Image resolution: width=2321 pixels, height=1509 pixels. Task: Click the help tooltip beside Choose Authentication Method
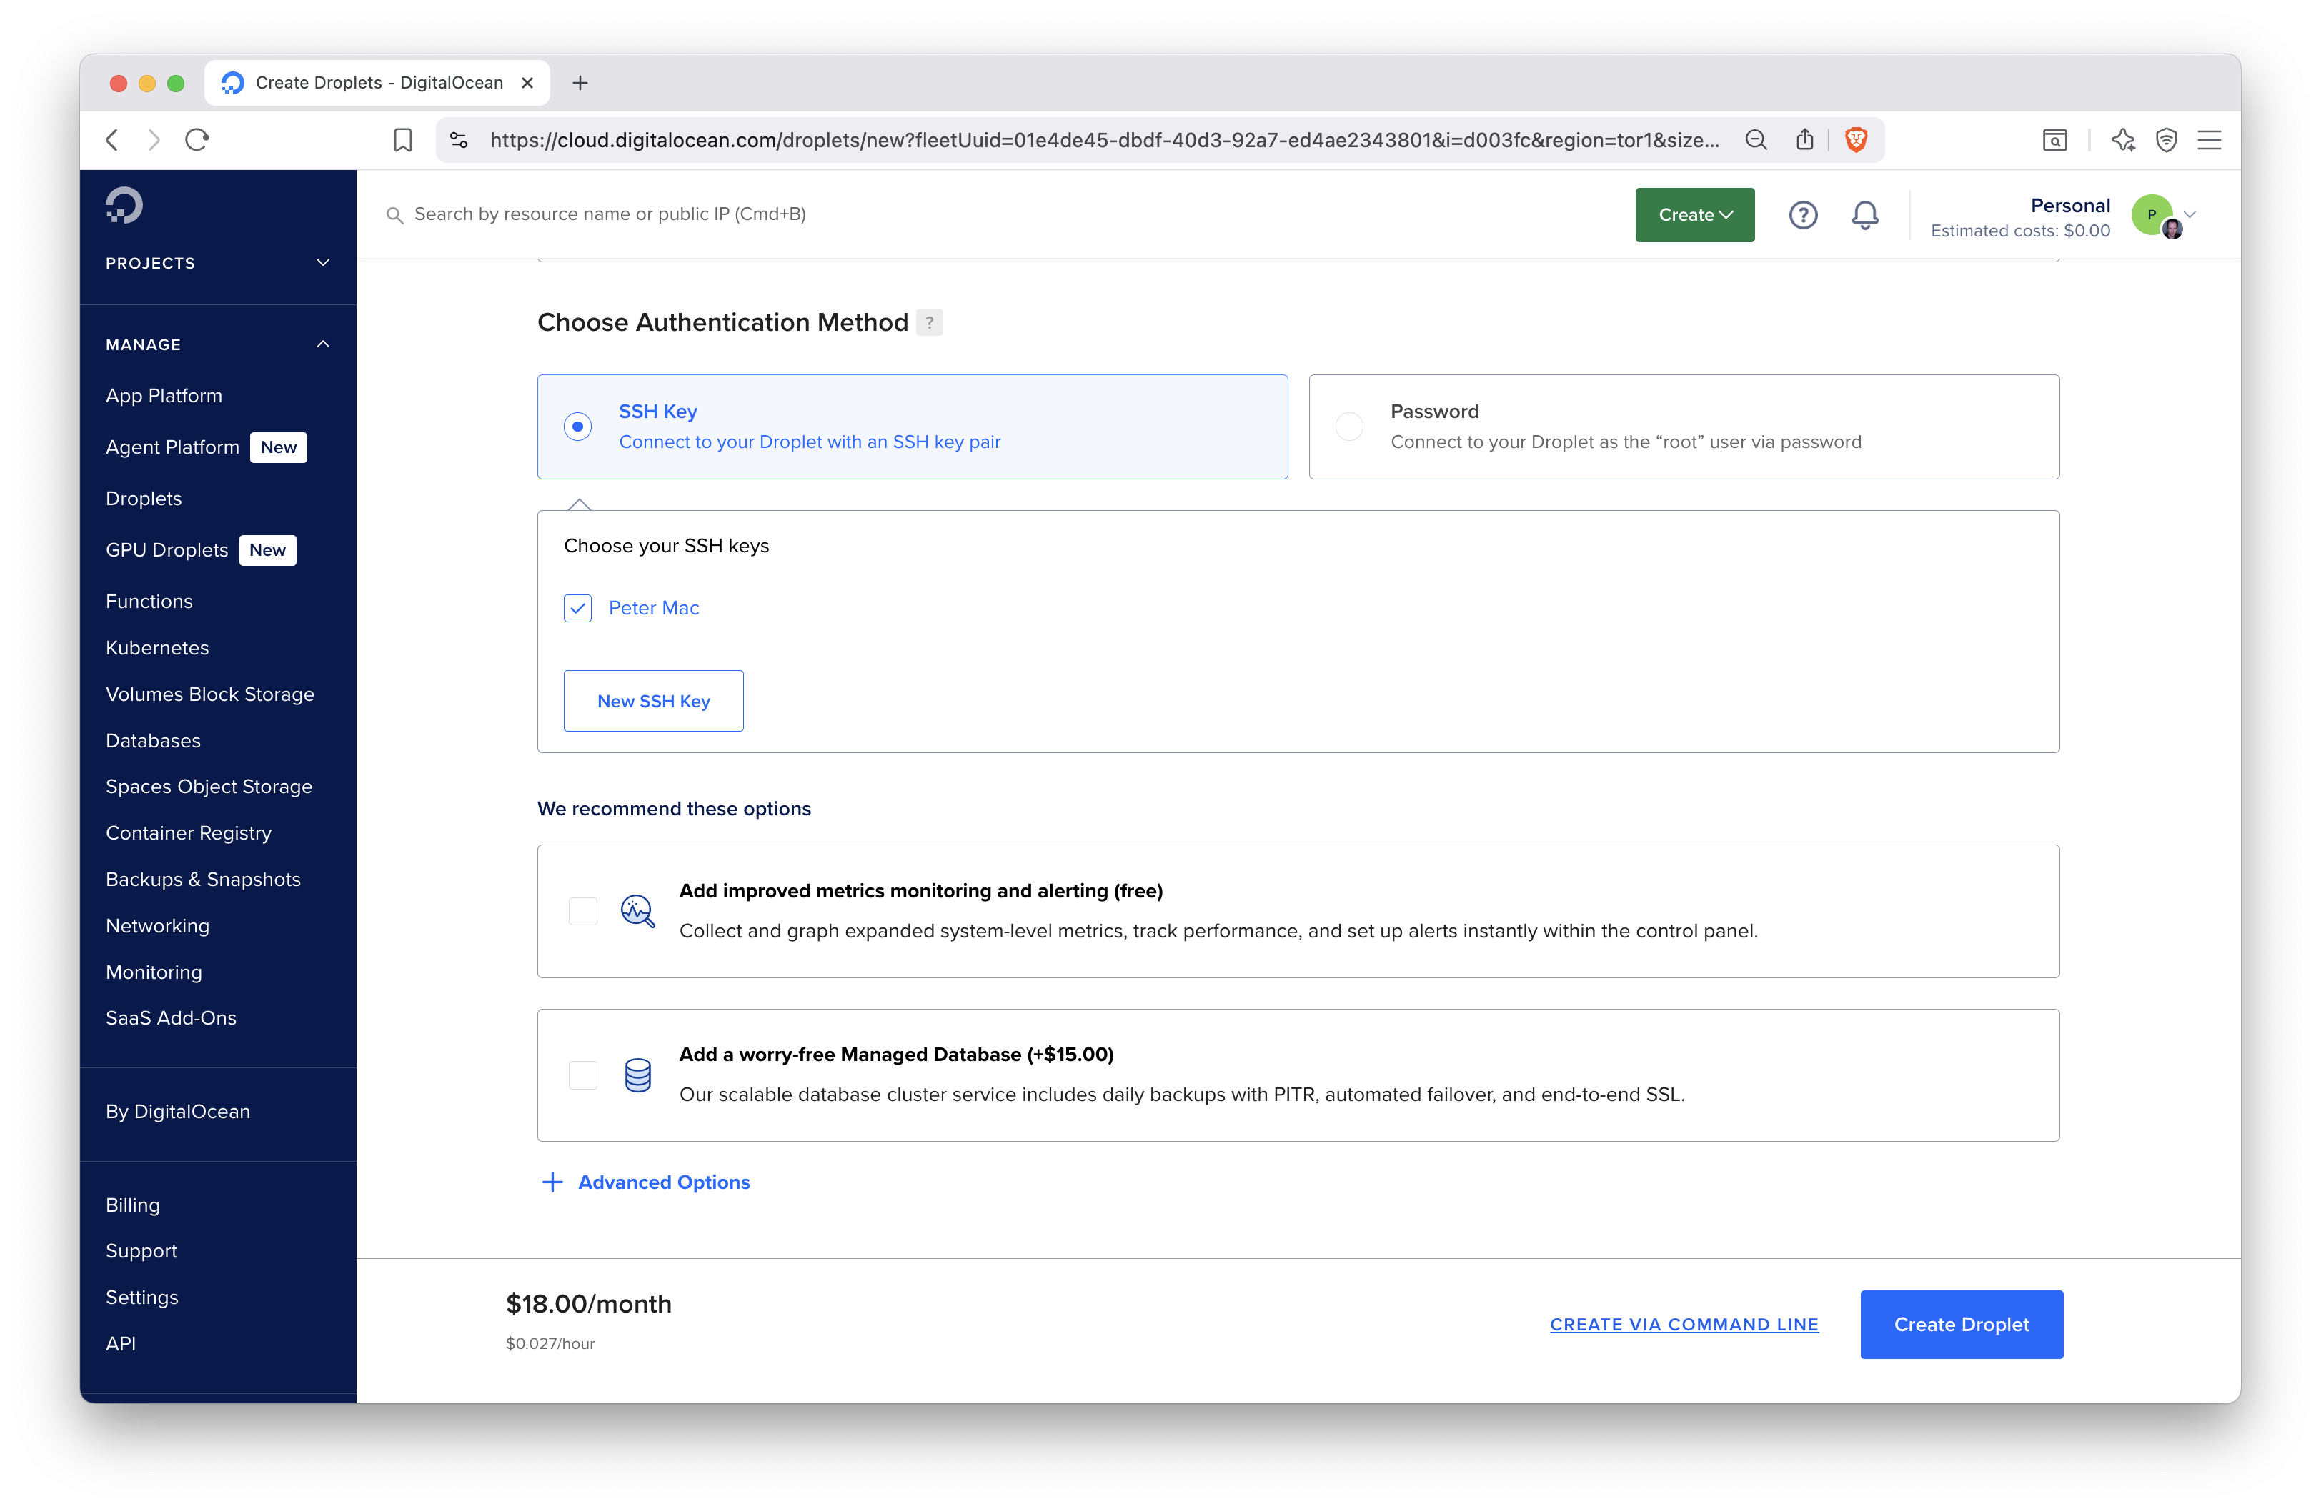[928, 322]
